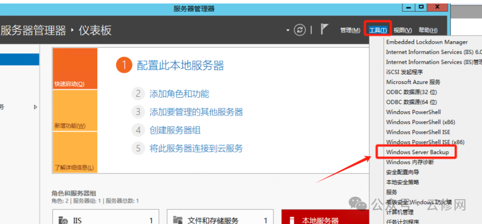Click 添加要管理的其他服务器 link
This screenshot has height=224, width=482.
(x=196, y=112)
